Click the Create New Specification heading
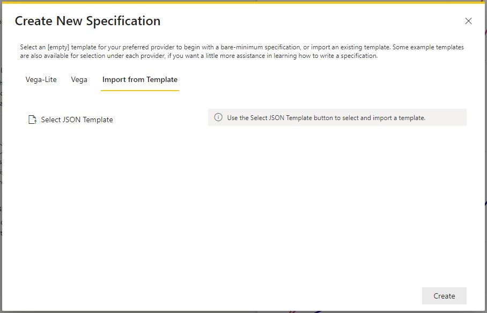This screenshot has width=487, height=313. [87, 21]
